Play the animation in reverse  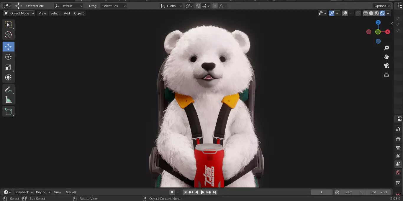tap(197, 192)
